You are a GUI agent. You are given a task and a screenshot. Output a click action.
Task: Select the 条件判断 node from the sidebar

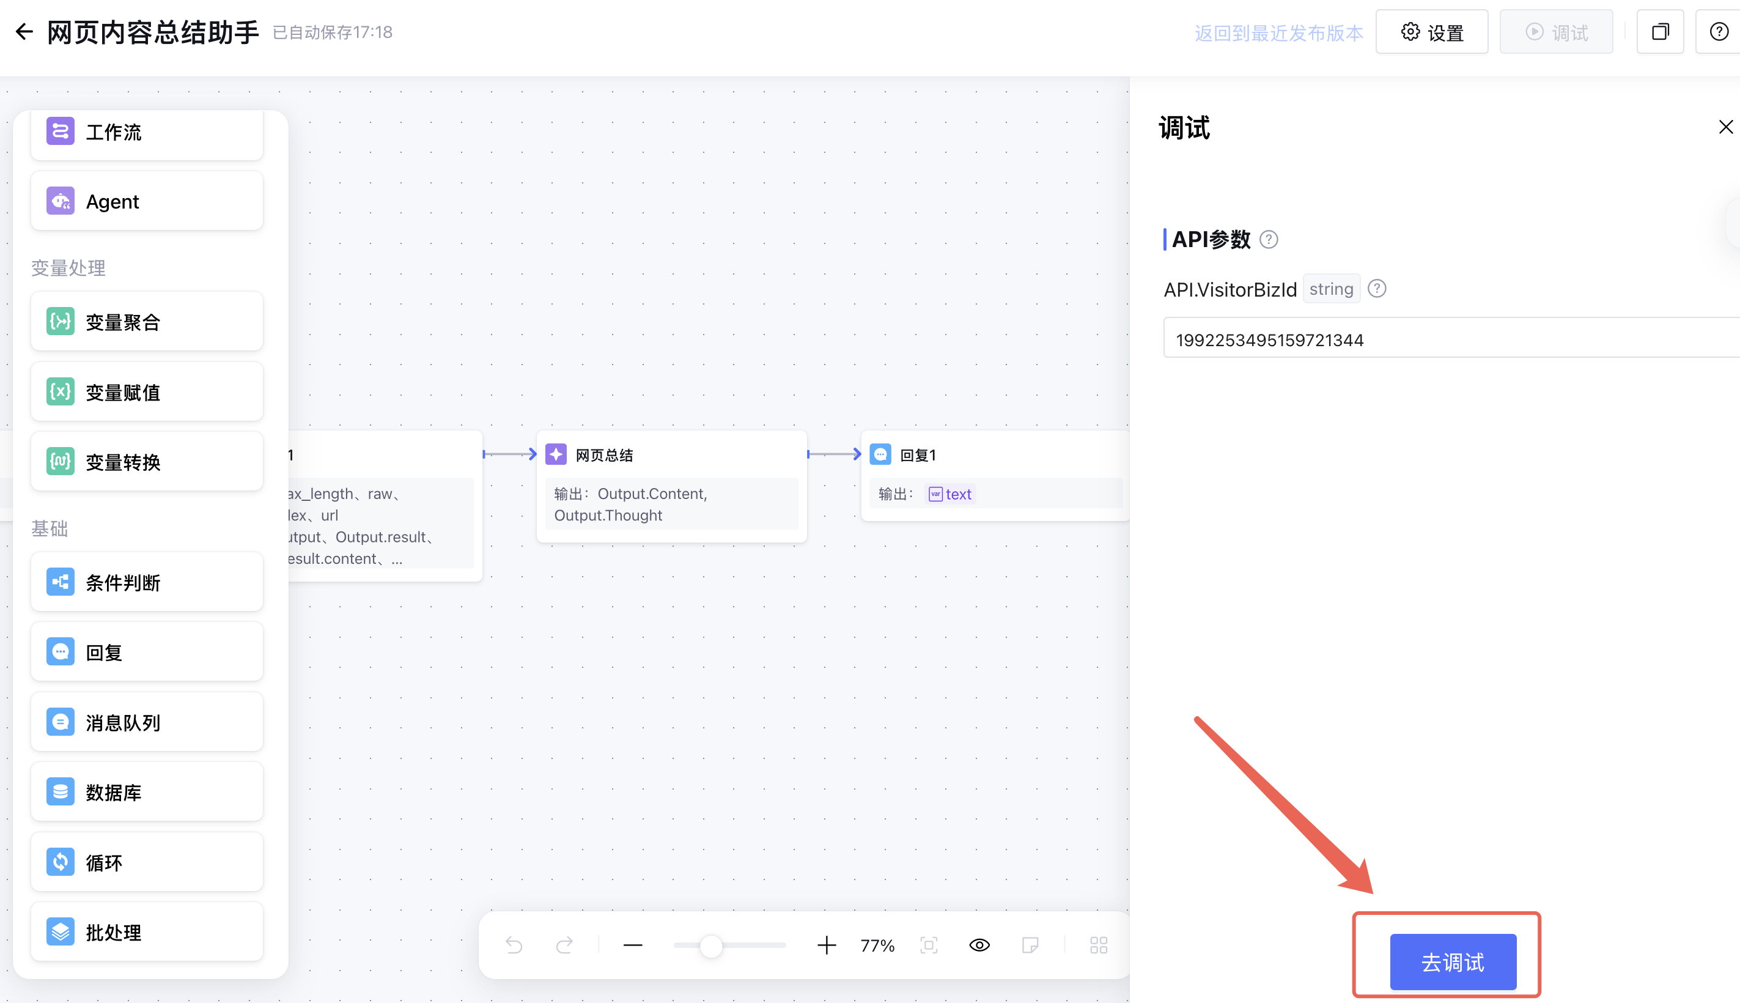pos(147,583)
